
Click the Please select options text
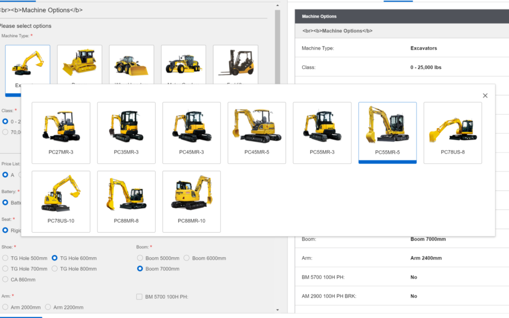point(25,26)
